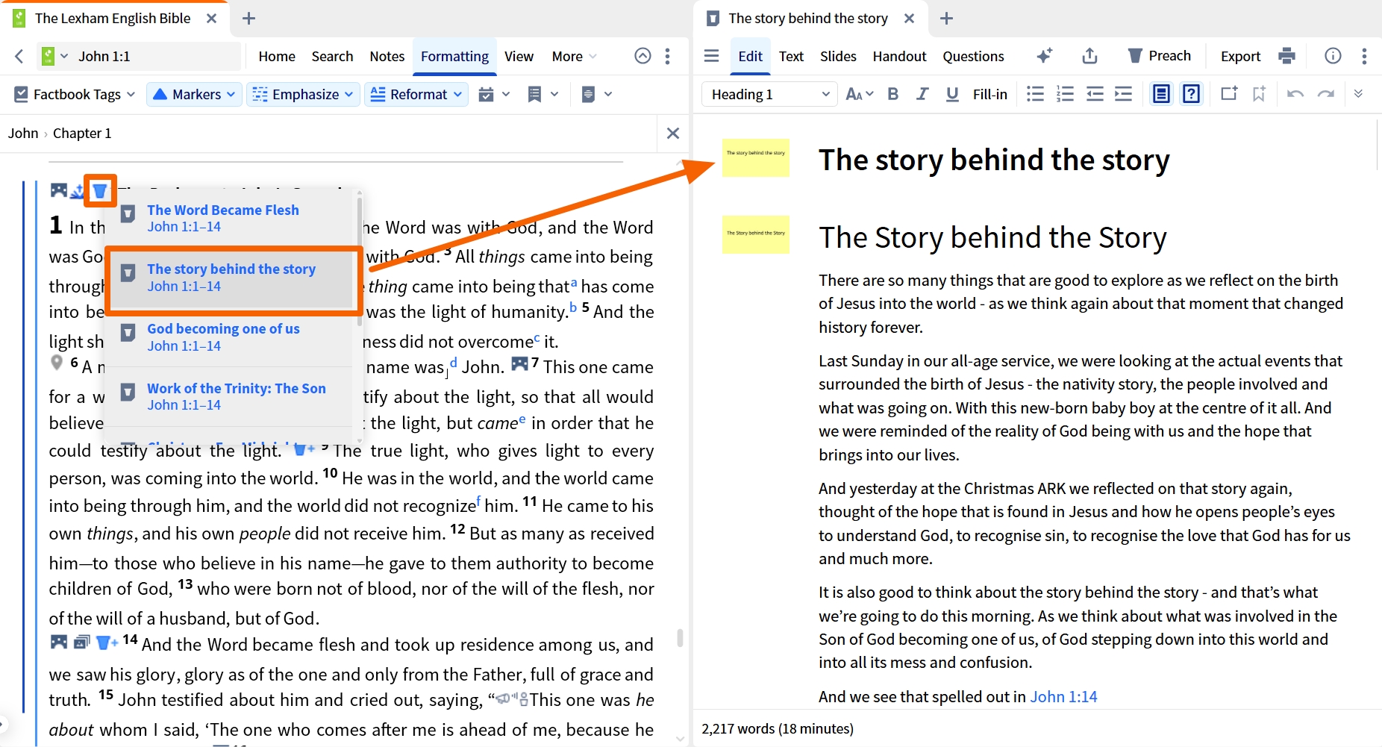Image resolution: width=1382 pixels, height=747 pixels.
Task: Toggle the slide view icon in editor toolbar
Action: point(1161,94)
